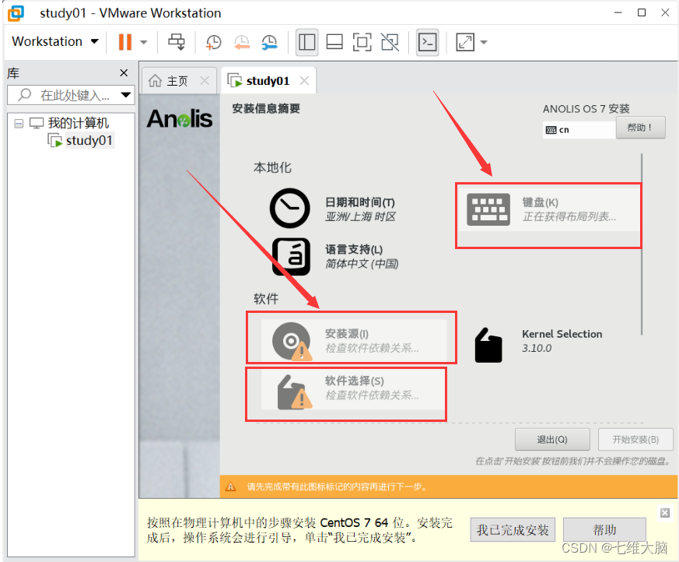The width and height of the screenshot is (679, 562).
Task: Toggle the library sidebar view
Action: coord(307,43)
